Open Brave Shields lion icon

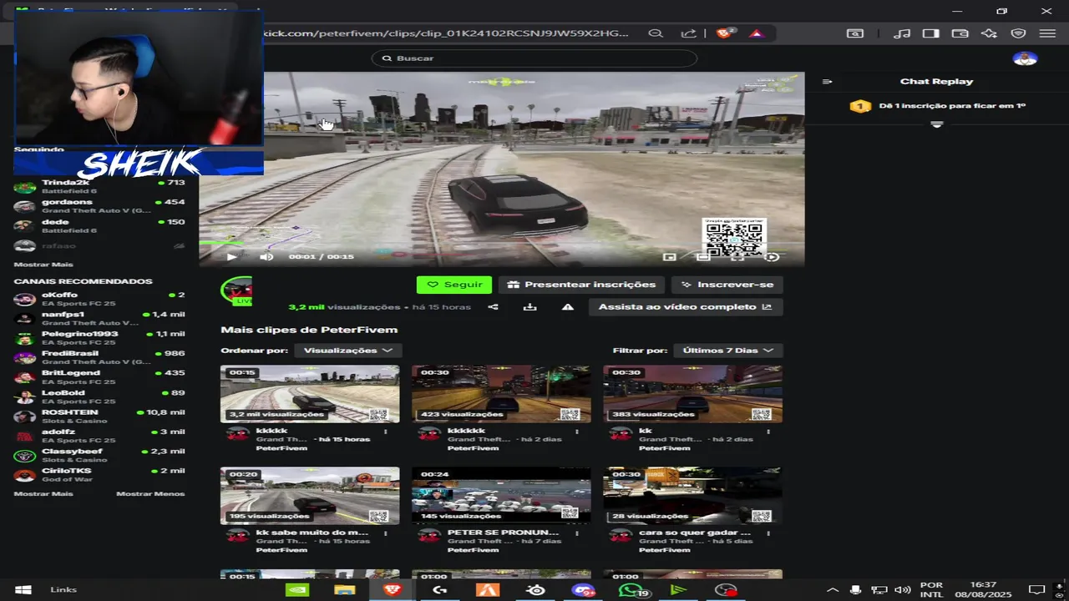click(725, 33)
